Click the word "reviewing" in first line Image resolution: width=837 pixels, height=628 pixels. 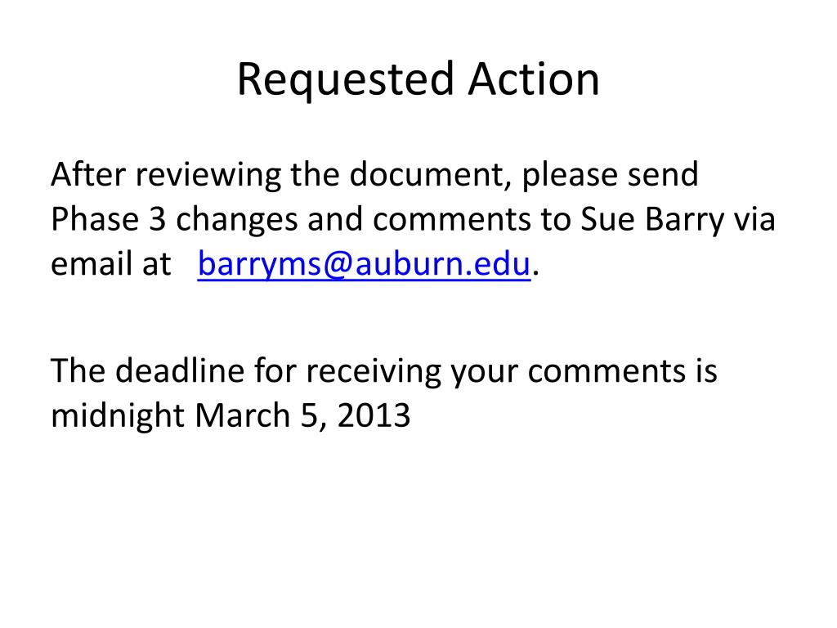point(208,176)
